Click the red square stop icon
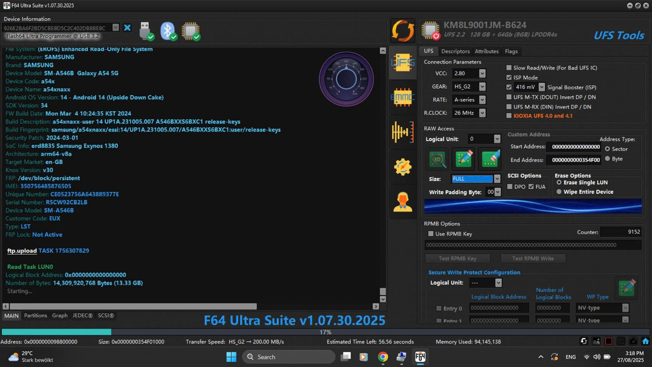This screenshot has width=652, height=367. [x=609, y=342]
